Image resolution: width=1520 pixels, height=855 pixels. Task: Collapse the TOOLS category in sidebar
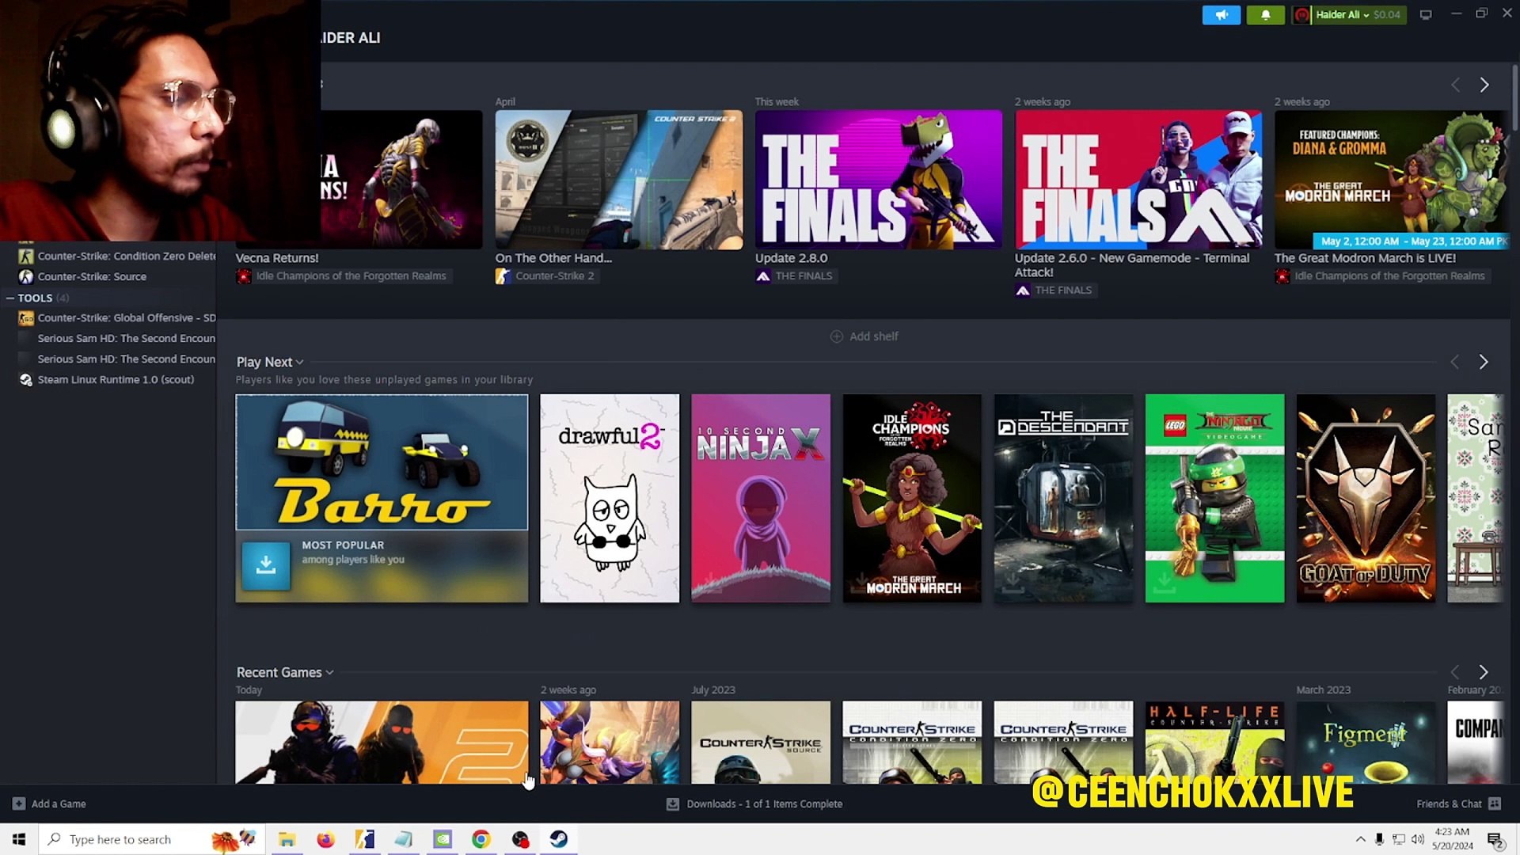click(x=10, y=298)
